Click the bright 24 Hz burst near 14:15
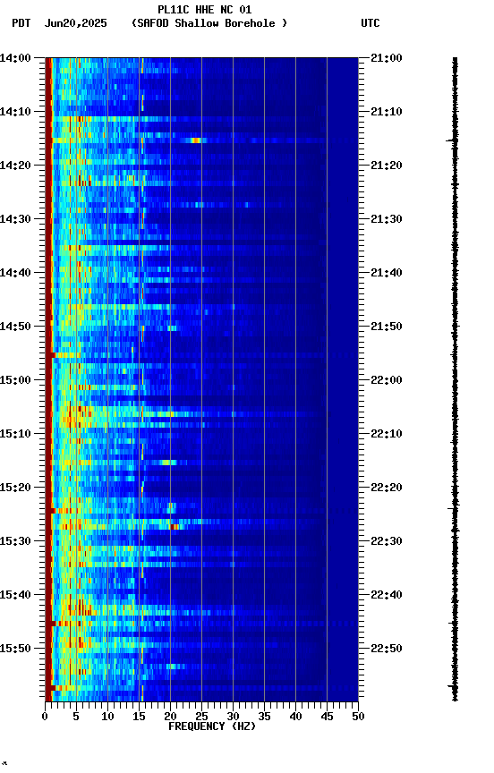 [196, 140]
